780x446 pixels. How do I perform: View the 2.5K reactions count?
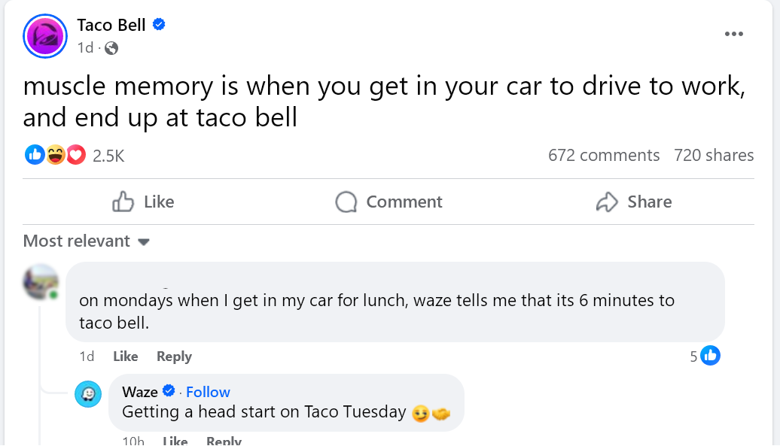point(108,156)
